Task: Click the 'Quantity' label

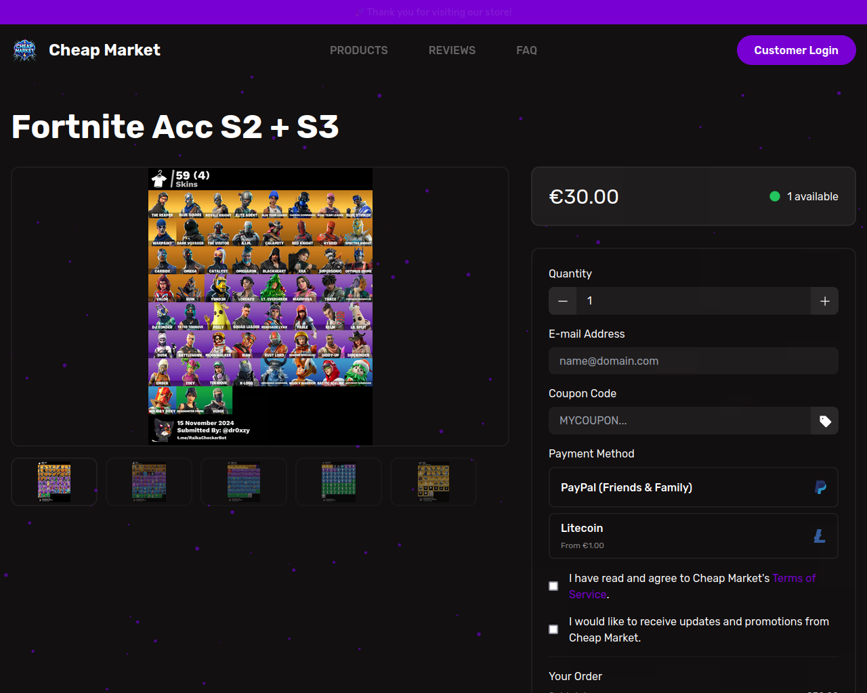Action: point(570,273)
